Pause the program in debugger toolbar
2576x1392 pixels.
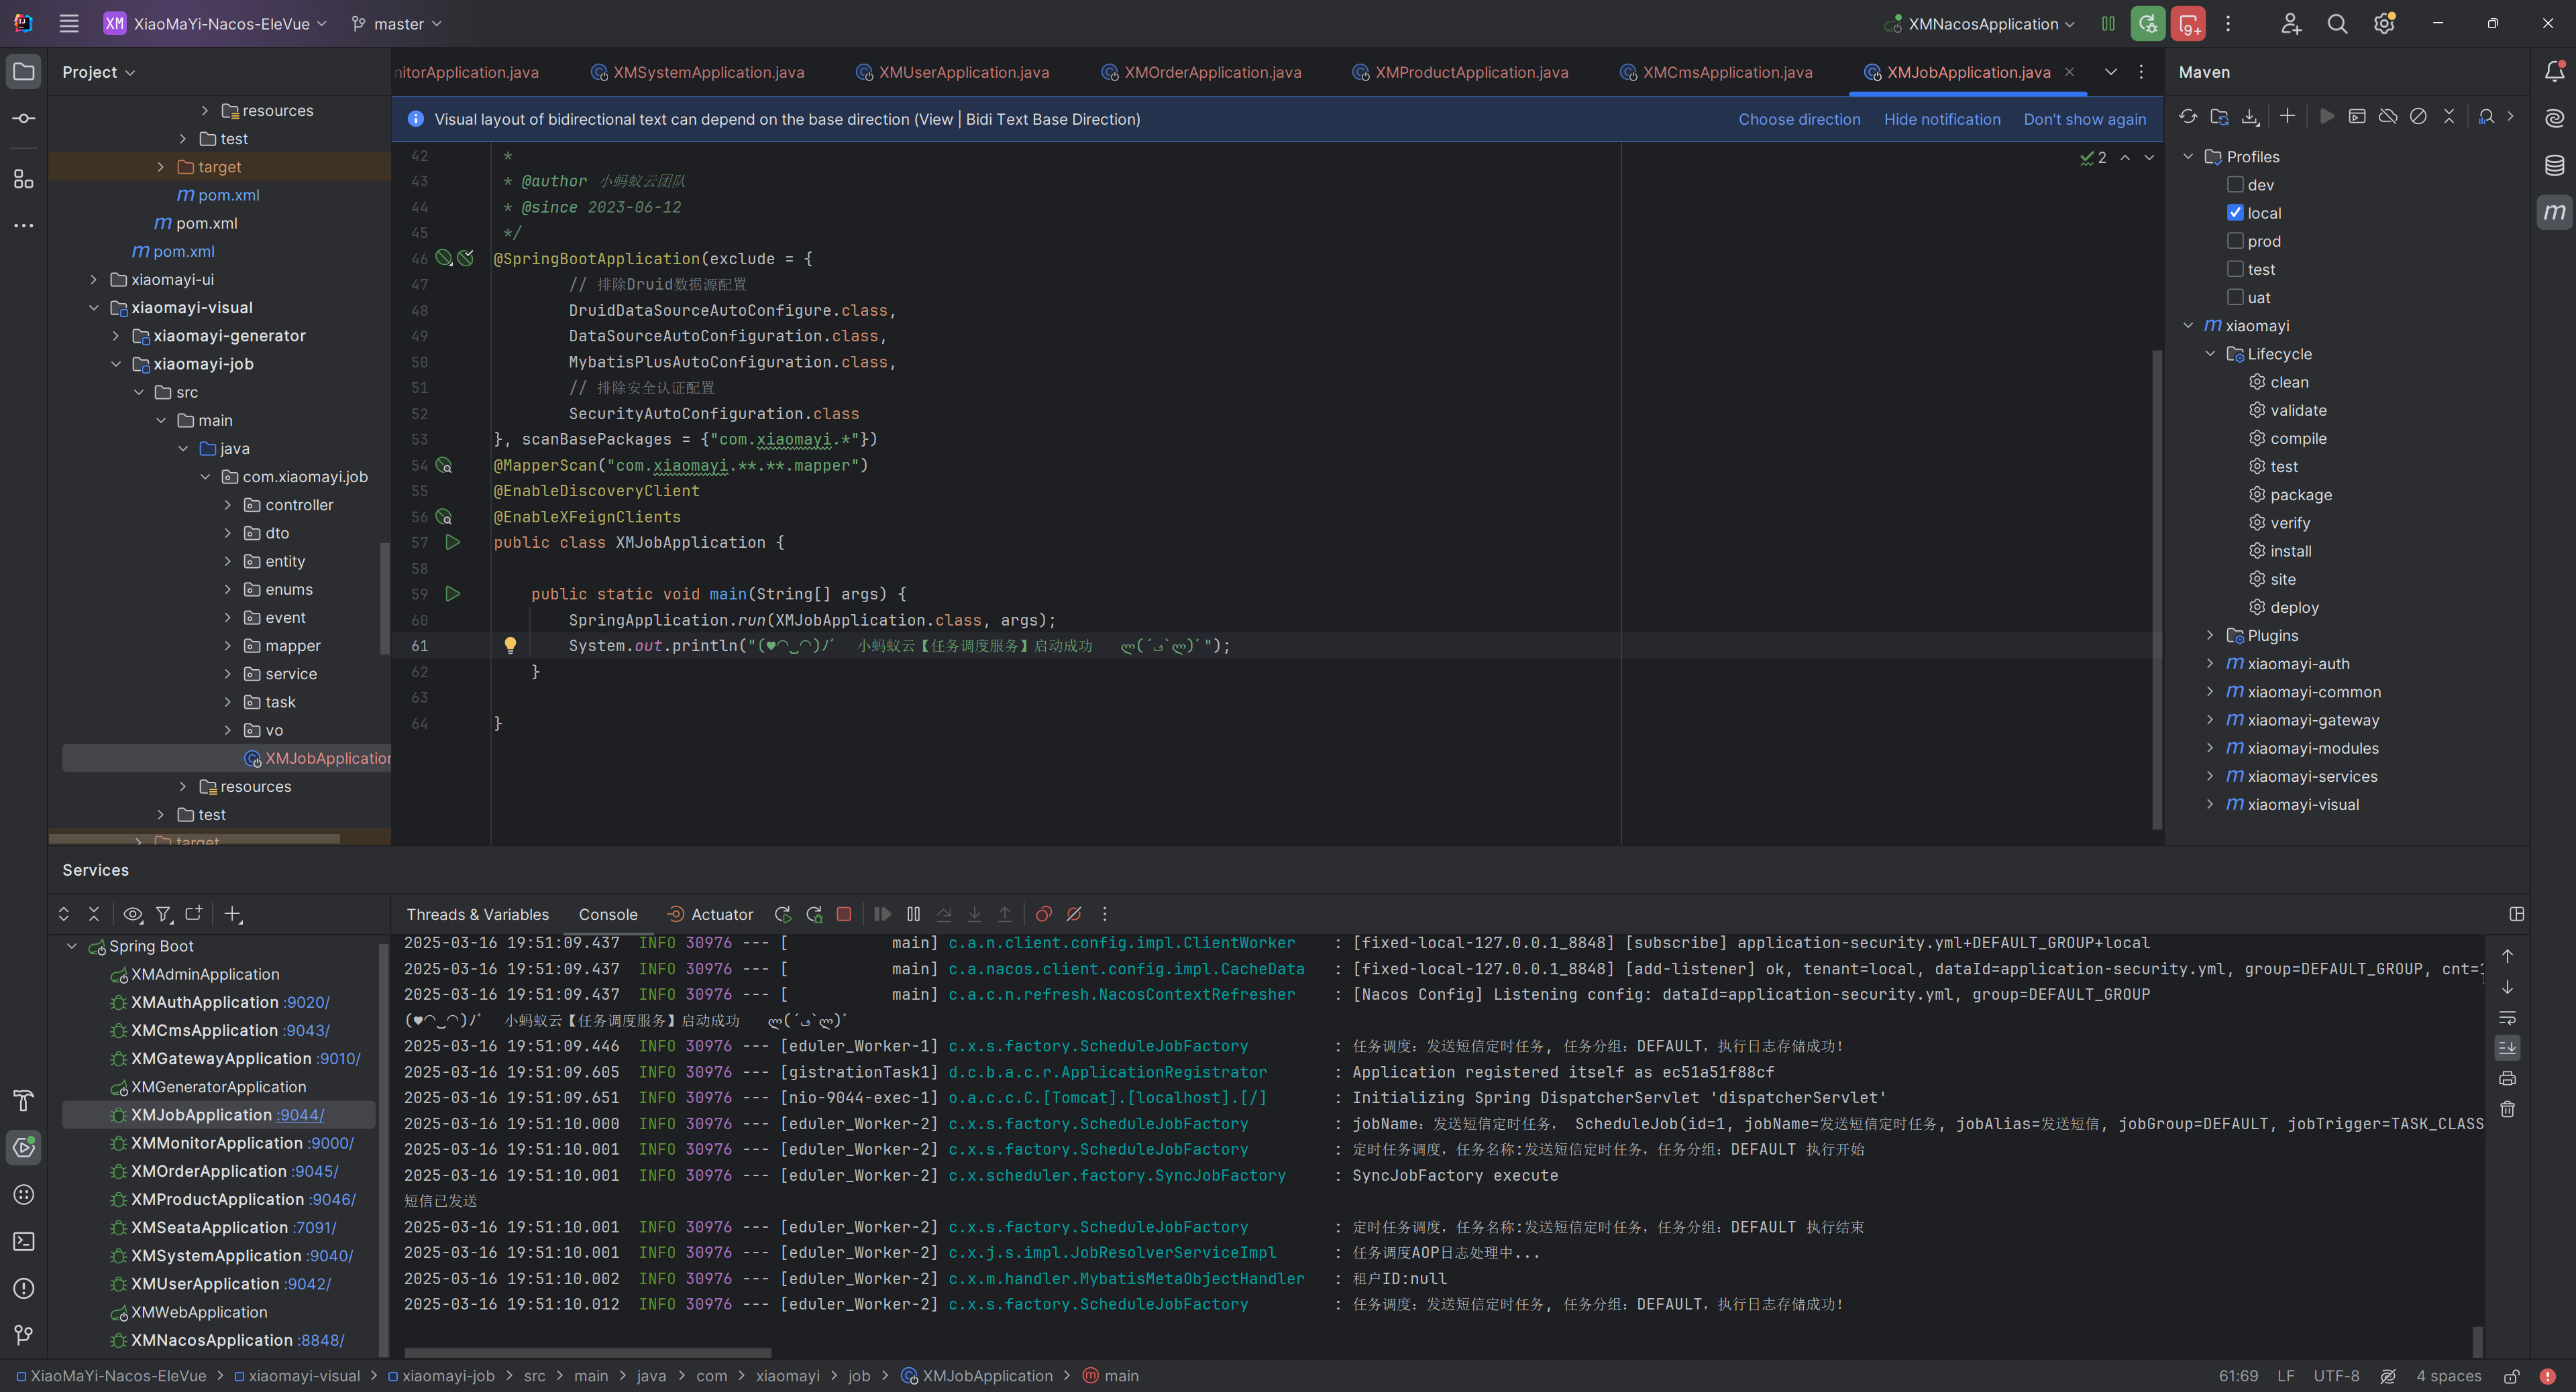(913, 915)
